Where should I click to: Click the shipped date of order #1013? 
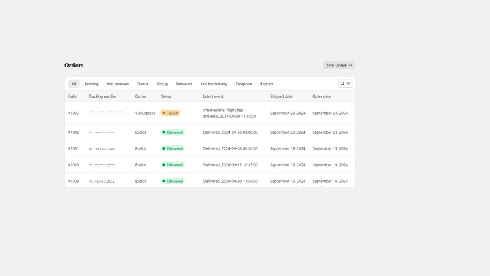coord(287,113)
